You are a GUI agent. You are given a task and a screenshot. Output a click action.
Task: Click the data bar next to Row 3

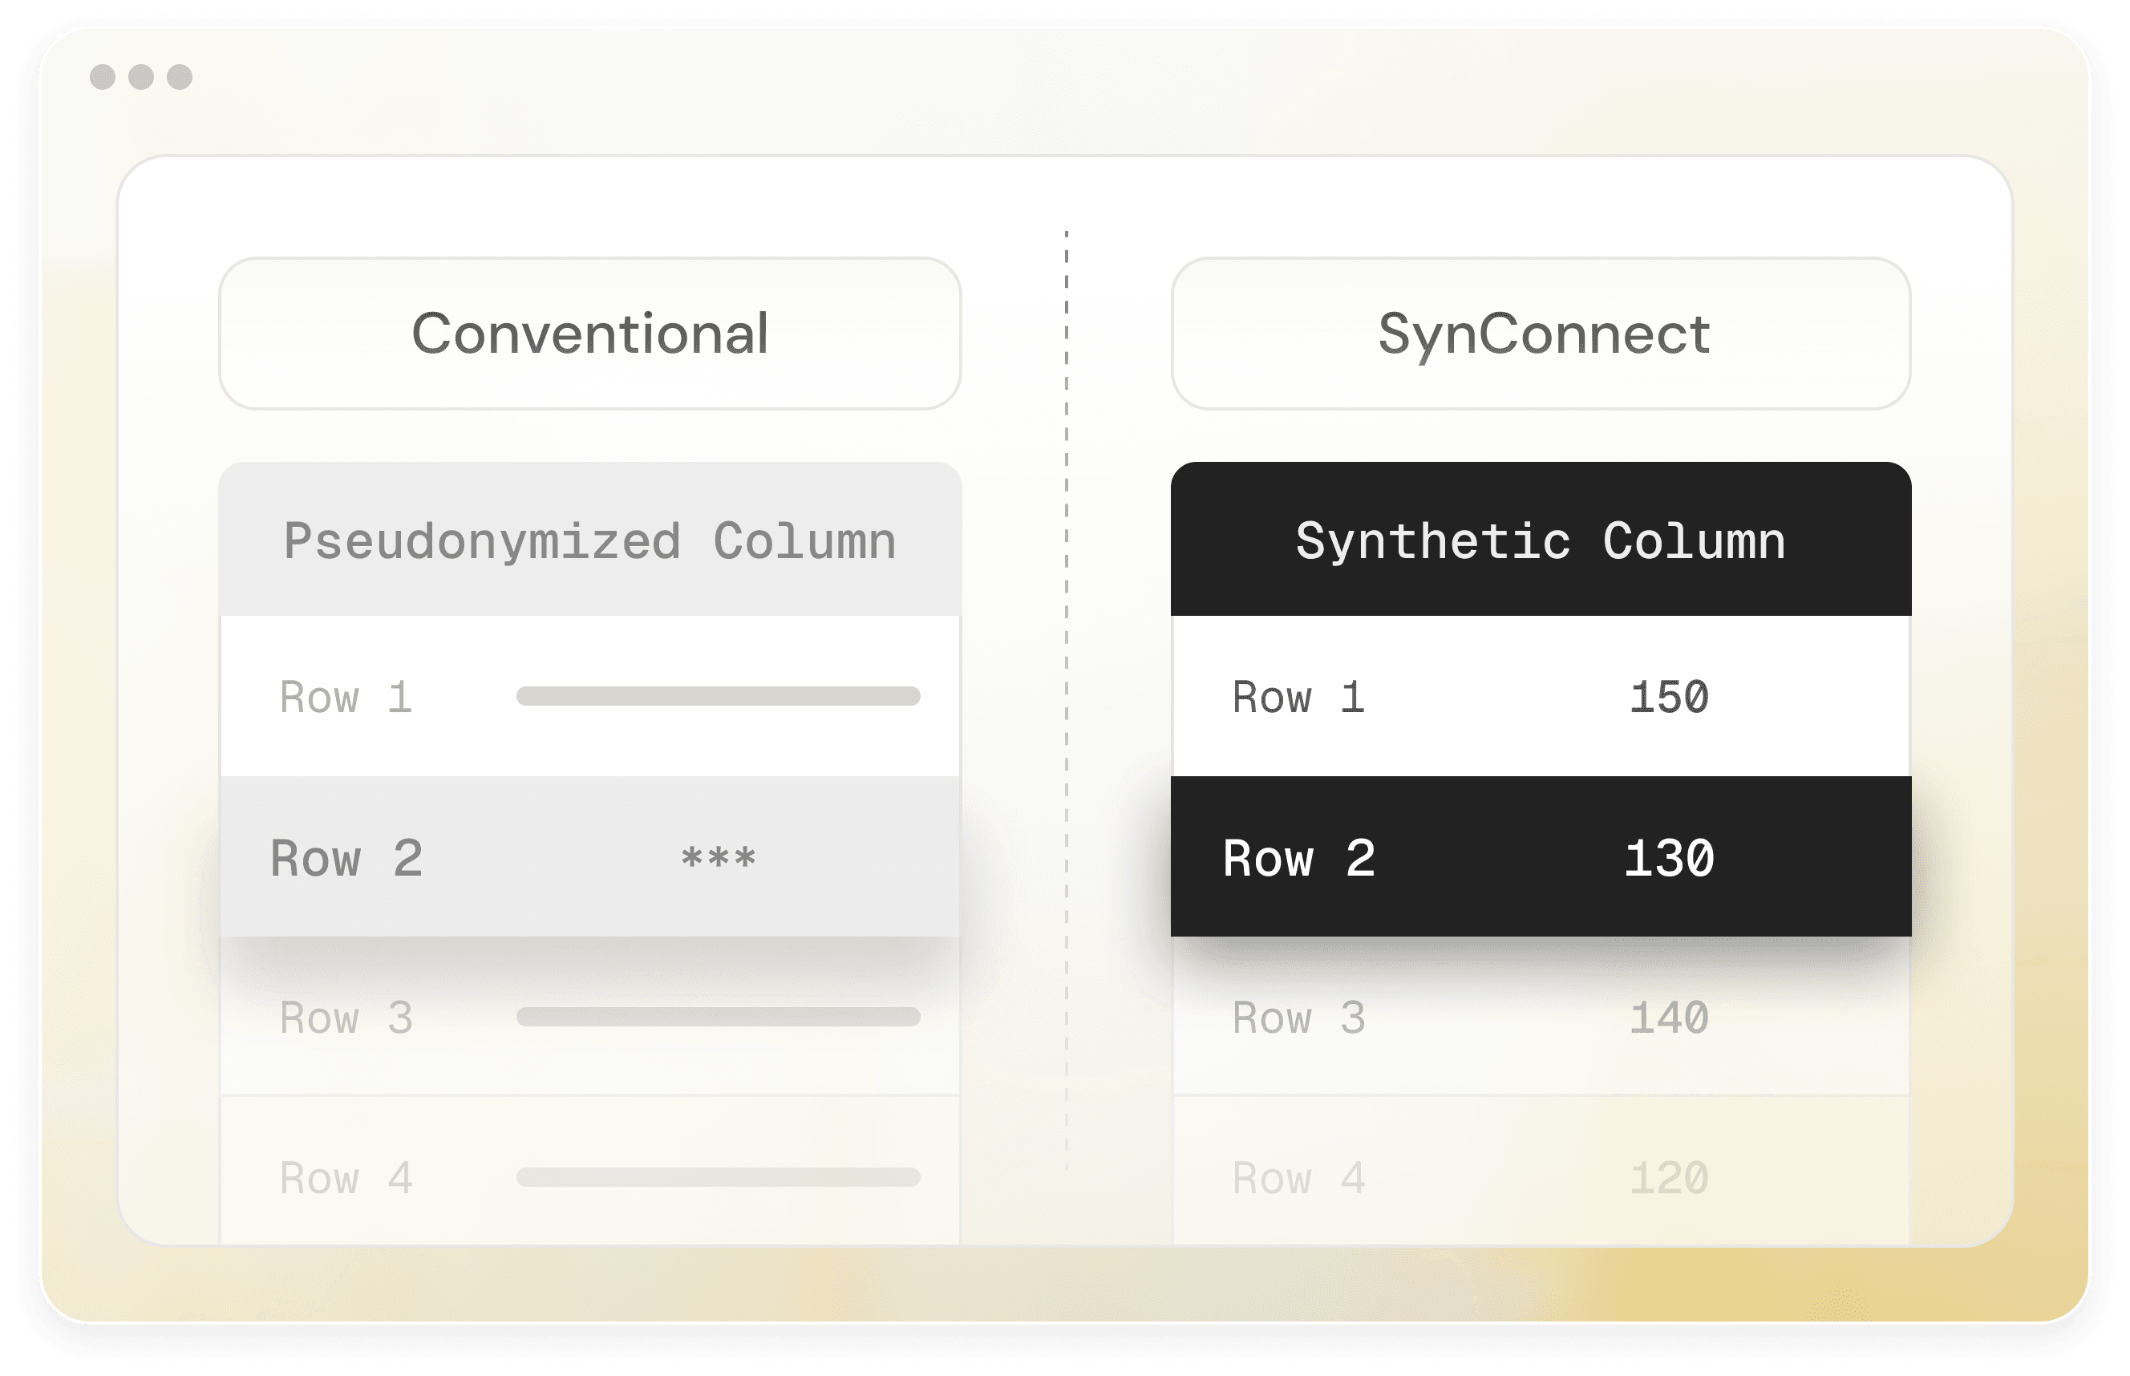(x=719, y=1017)
